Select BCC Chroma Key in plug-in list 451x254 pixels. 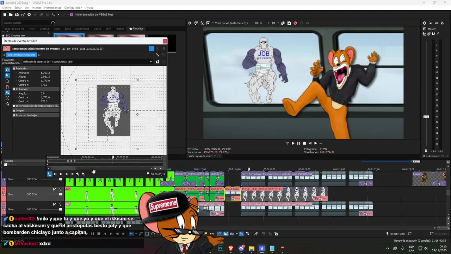[15, 36]
